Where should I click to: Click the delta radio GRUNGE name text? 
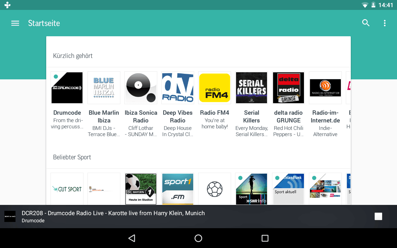pyautogui.click(x=288, y=117)
